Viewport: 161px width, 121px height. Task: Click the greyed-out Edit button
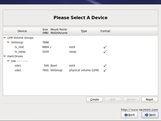(x=113, y=99)
